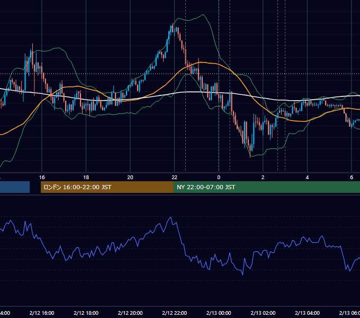Click the 20 hour label on price chart axis
Image resolution: width=360 pixels, height=318 pixels.
click(130, 178)
